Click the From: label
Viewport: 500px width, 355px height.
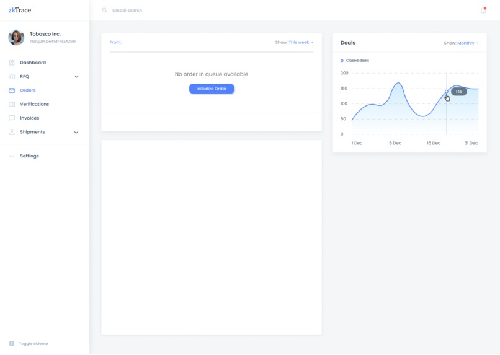pyautogui.click(x=115, y=42)
